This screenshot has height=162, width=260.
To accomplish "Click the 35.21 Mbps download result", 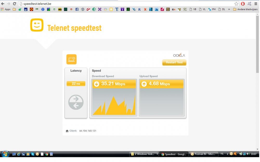I will (x=113, y=84).
